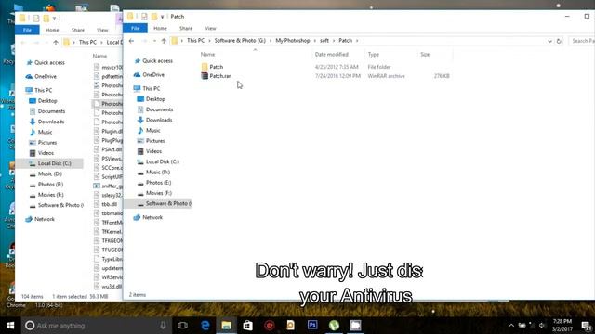Open File Explorer from the taskbar

pyautogui.click(x=227, y=326)
